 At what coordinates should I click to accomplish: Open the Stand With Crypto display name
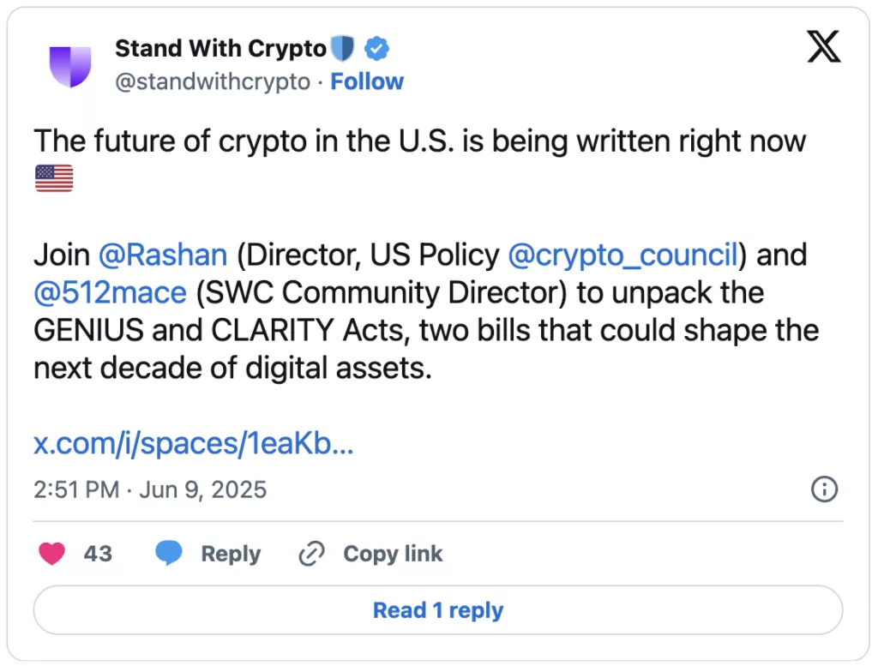click(x=220, y=49)
